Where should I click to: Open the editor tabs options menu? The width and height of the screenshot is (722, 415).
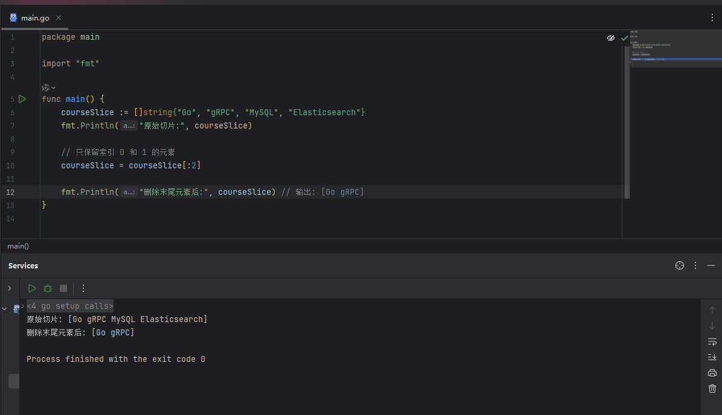712,17
